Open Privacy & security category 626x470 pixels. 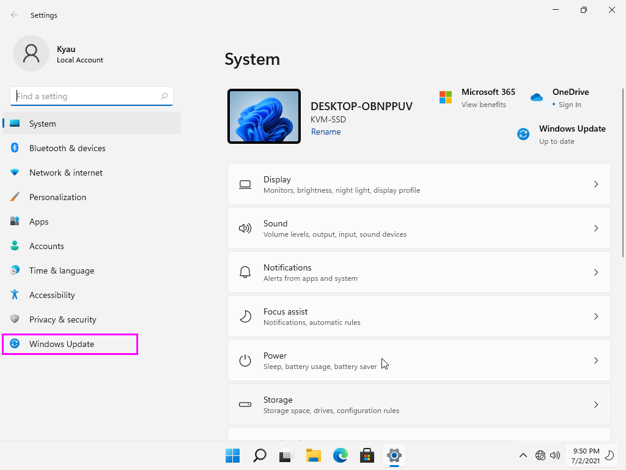pos(92,319)
